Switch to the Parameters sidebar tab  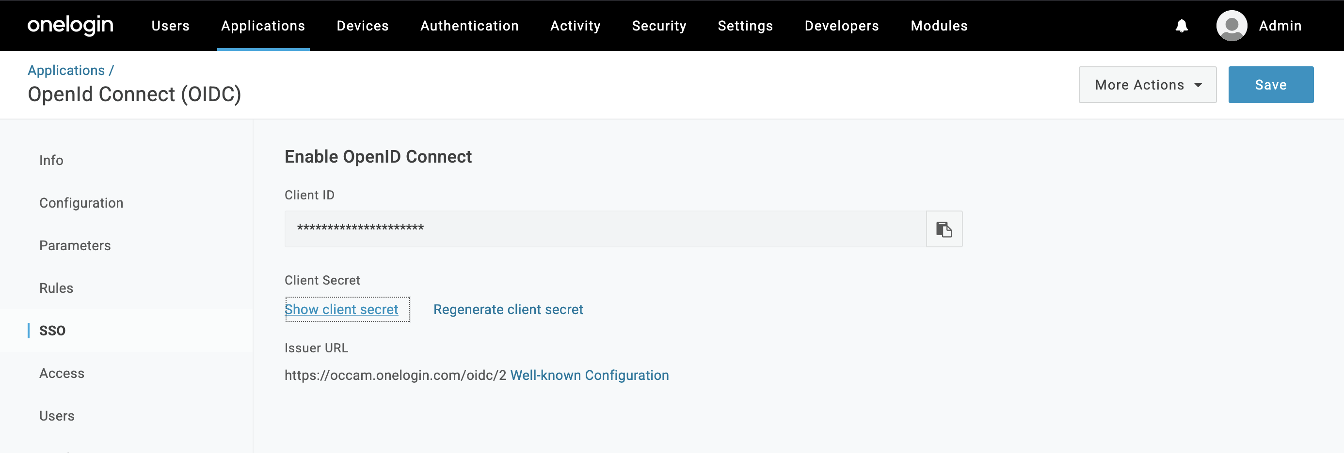tap(75, 246)
